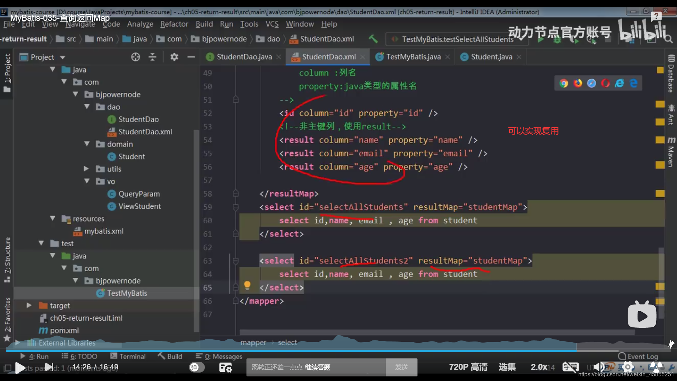Close the Student.java tab

(519, 57)
